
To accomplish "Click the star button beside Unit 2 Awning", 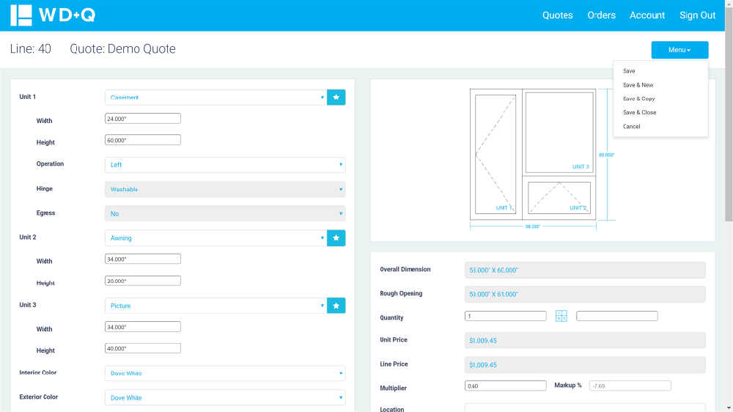I will pos(336,238).
